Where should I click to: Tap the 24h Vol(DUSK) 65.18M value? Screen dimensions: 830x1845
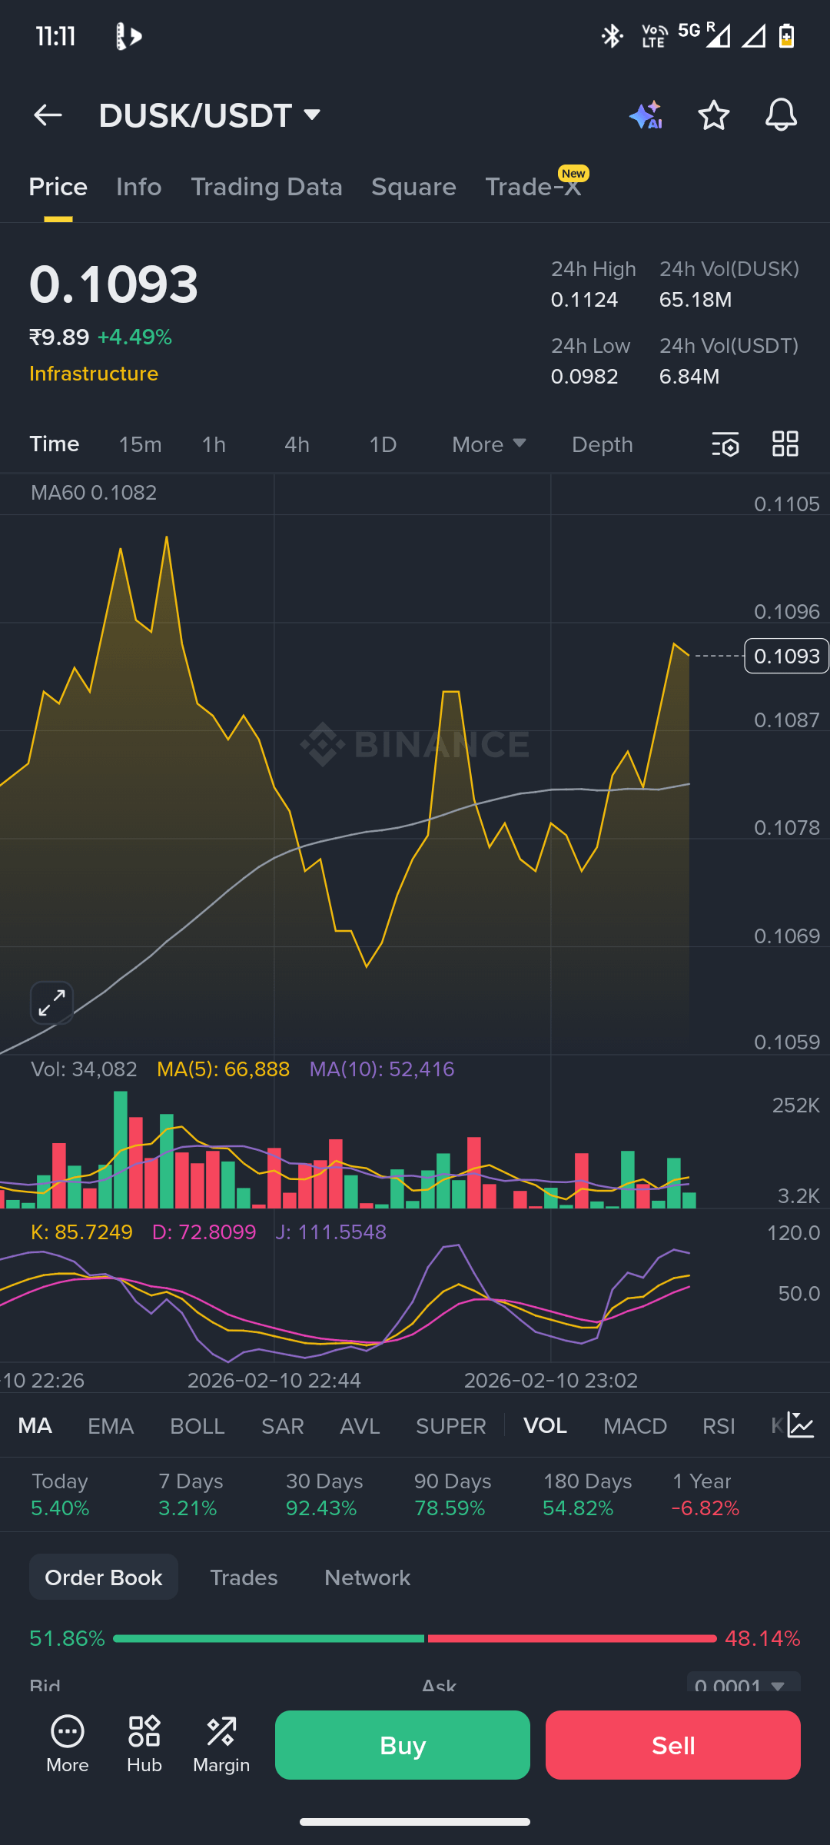(696, 300)
